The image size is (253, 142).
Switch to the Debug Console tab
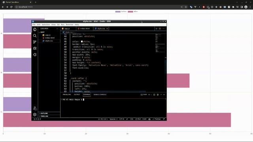(100, 95)
